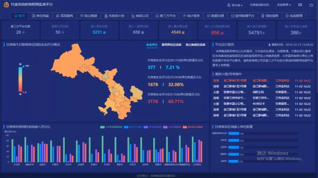Click the download icon beside 更新时间
The height and width of the screenshot is (178, 318).
(x=269, y=45)
